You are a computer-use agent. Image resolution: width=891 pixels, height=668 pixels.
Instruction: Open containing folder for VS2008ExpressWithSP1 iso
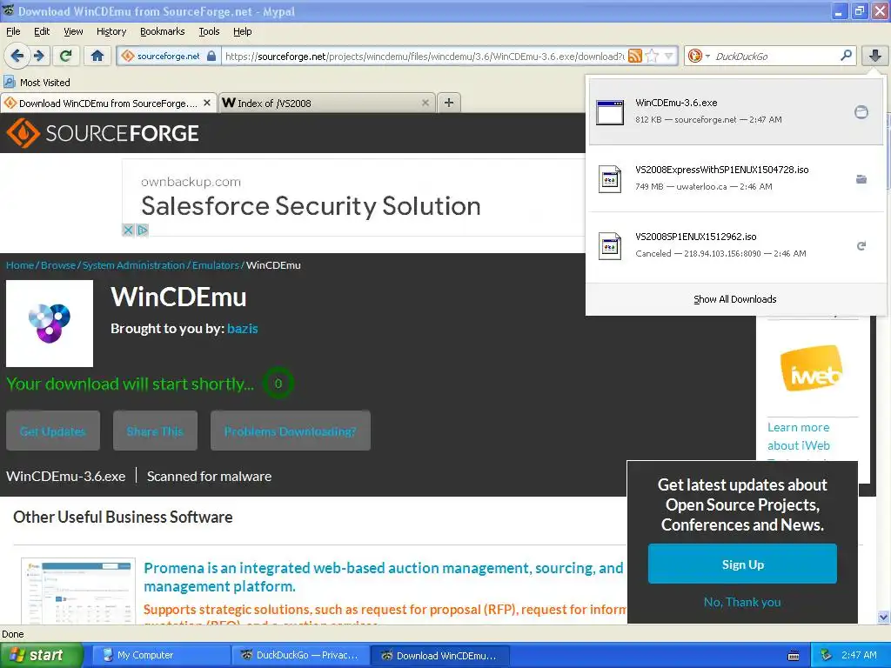(861, 179)
